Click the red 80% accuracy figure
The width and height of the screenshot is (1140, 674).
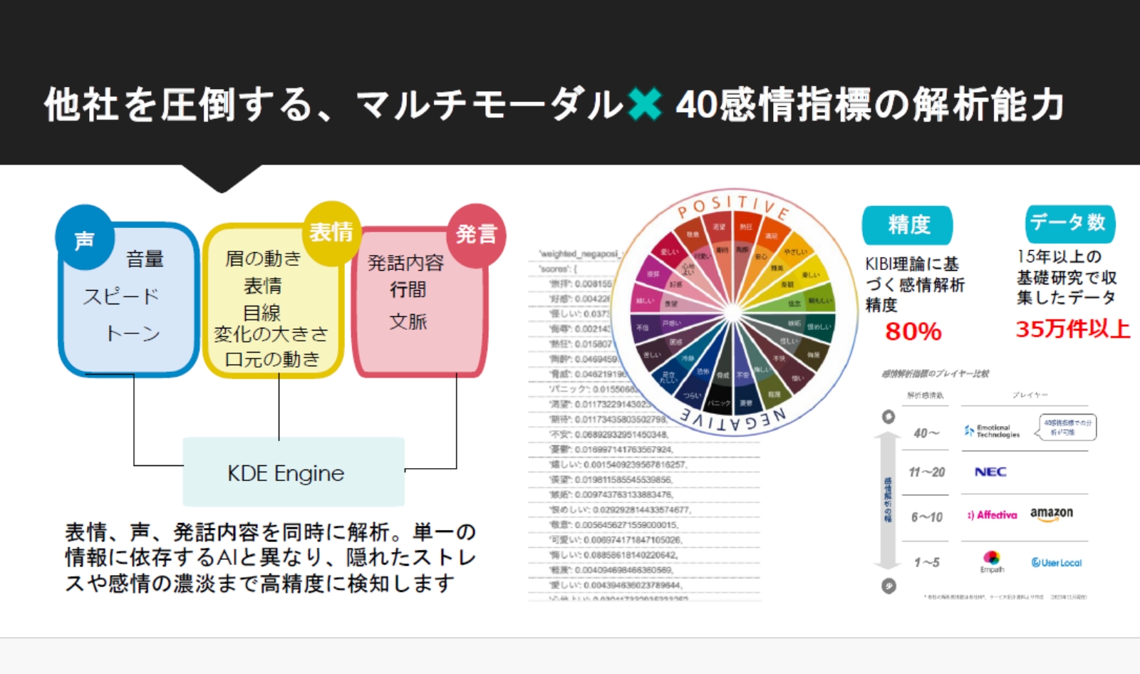[913, 331]
